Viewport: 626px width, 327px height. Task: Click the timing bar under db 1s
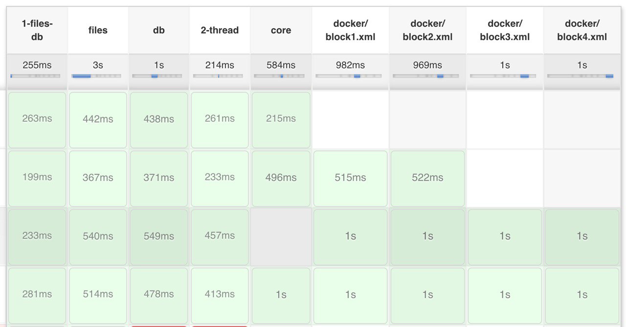[x=157, y=76]
